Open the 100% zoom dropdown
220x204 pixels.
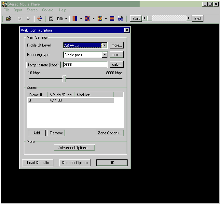(66, 19)
